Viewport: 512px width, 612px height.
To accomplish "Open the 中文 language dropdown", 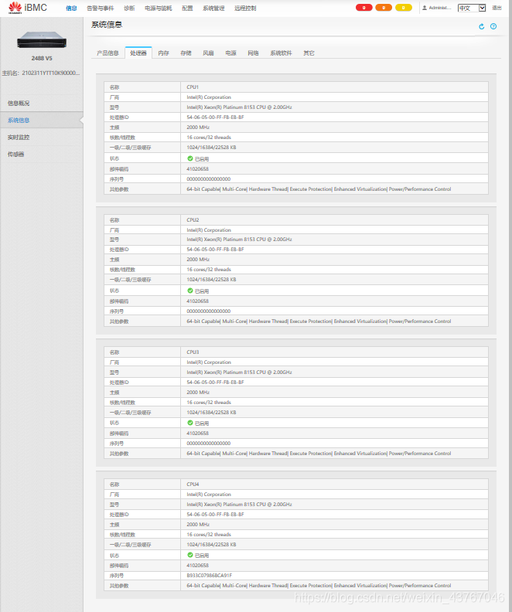I will pos(472,8).
